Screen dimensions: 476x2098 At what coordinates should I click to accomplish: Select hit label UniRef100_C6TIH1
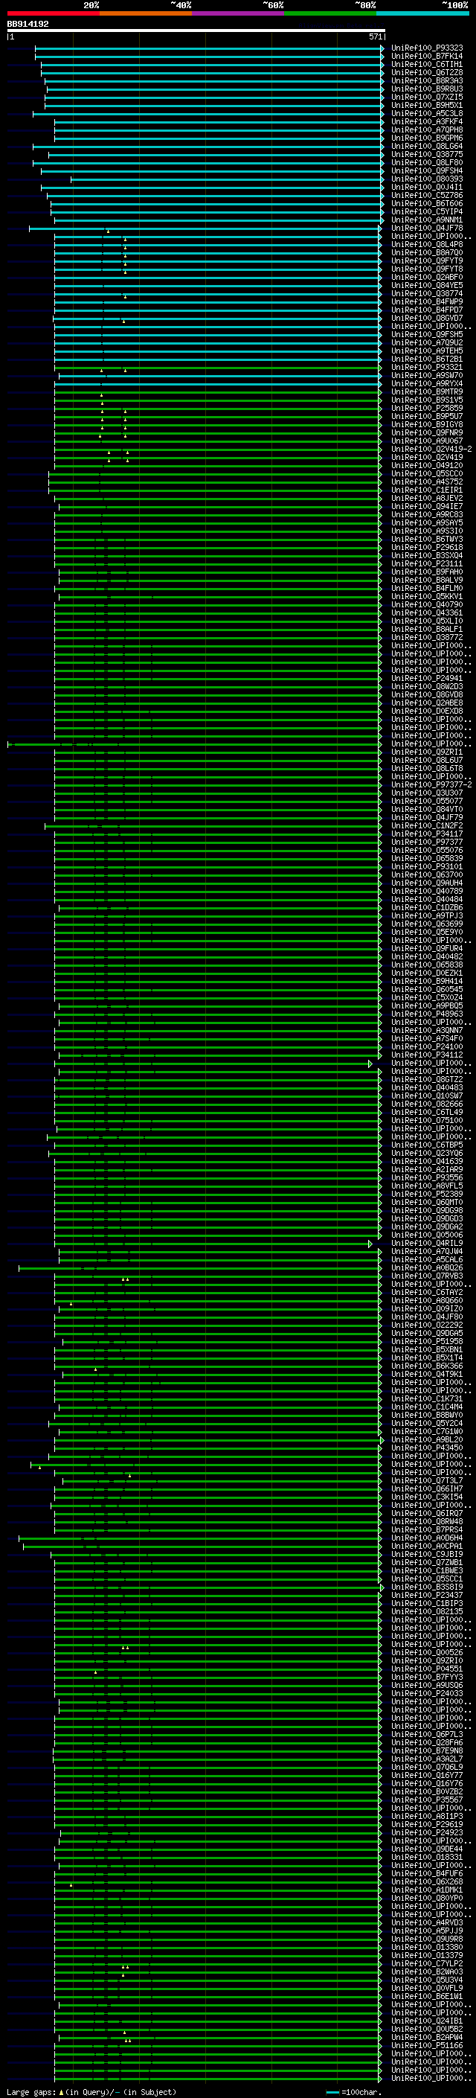point(427,64)
